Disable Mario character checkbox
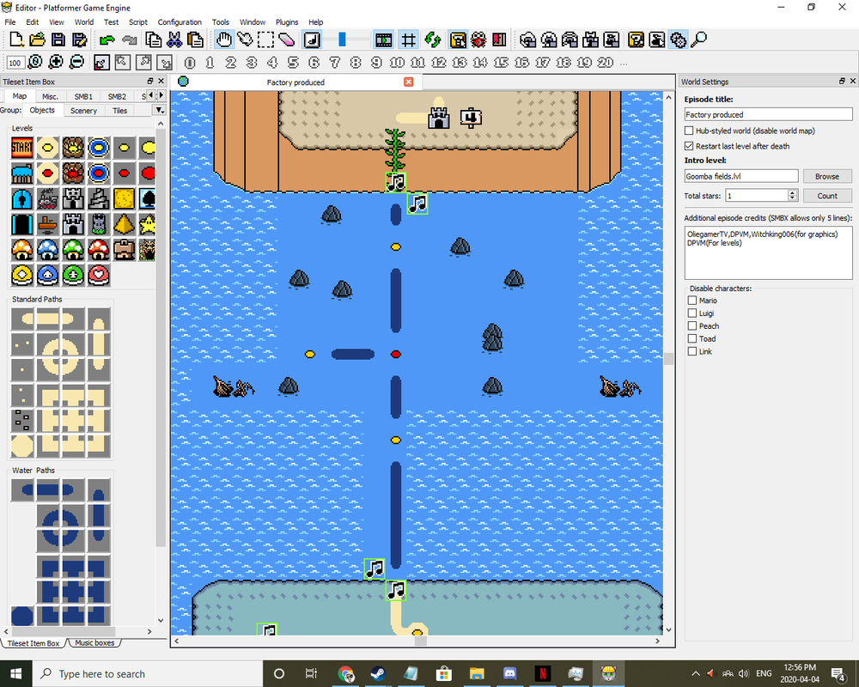The height and width of the screenshot is (687, 859). pos(691,301)
